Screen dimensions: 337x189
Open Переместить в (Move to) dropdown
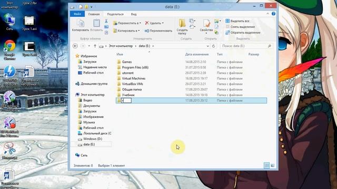(127, 23)
